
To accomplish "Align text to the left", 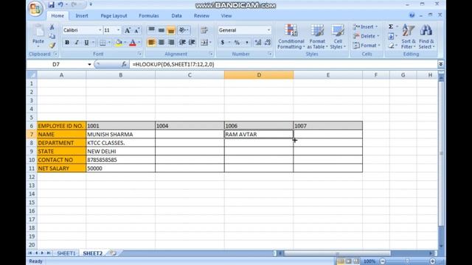I will point(151,43).
